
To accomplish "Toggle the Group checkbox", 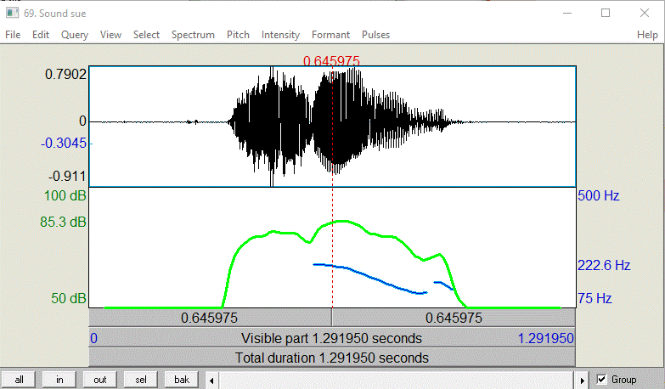I will [x=601, y=380].
